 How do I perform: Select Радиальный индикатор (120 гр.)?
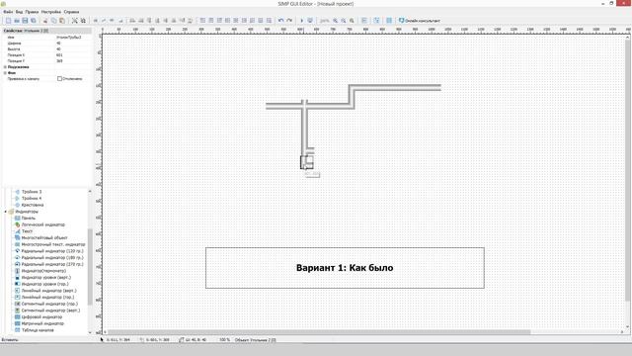click(52, 251)
